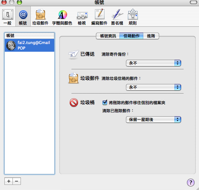Switch to the 帳號資訊 tab

coord(108,36)
